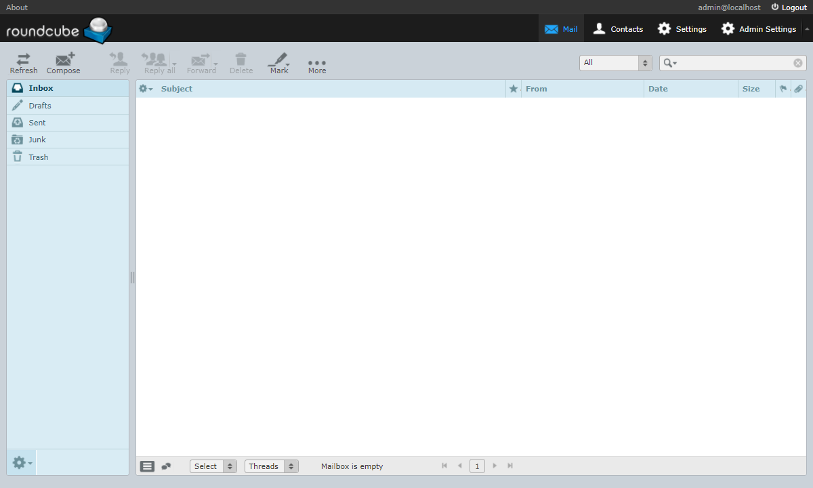Screen dimensions: 813x488
Task: Open the Drafts folder
Action: pos(40,106)
